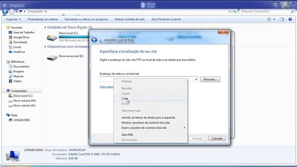
Task: Open OneDrive in the sidebar
Action: (19, 52)
